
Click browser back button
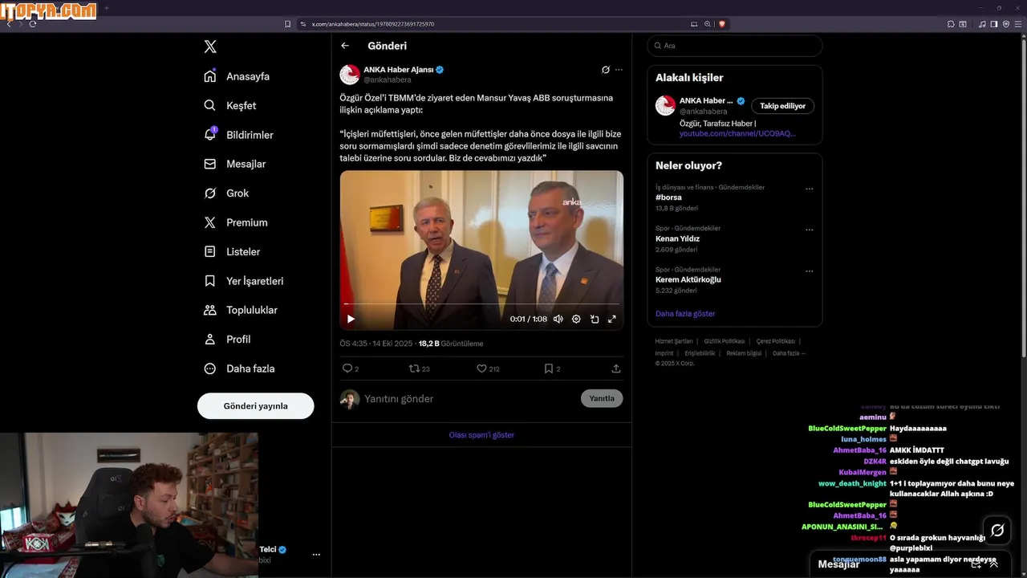point(9,24)
